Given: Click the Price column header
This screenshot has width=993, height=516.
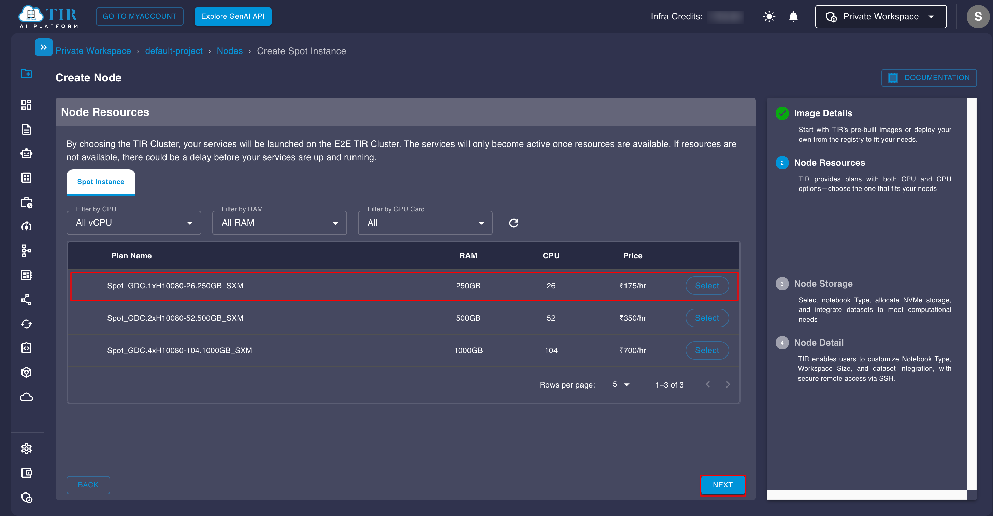Looking at the screenshot, I should pyautogui.click(x=633, y=256).
